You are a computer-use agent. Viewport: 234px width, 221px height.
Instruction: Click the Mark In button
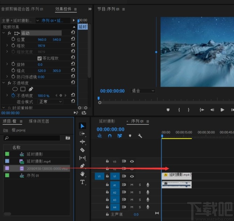point(179,110)
